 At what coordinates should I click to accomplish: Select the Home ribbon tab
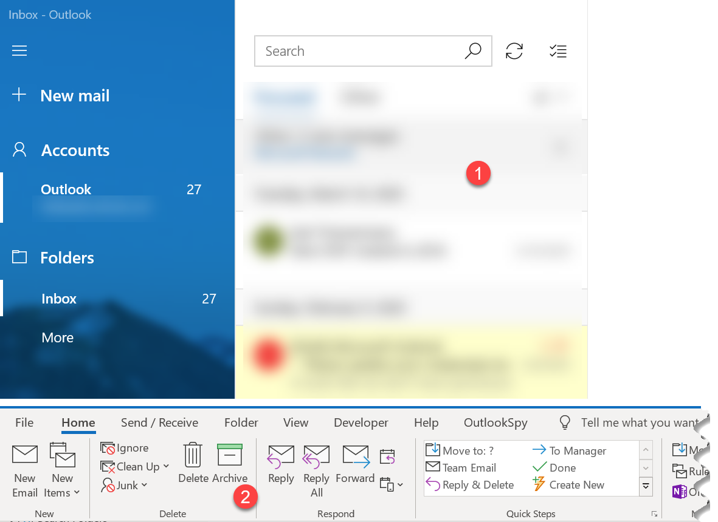tap(78, 422)
